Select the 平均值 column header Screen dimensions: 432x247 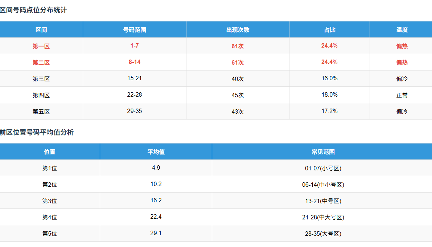pos(156,152)
